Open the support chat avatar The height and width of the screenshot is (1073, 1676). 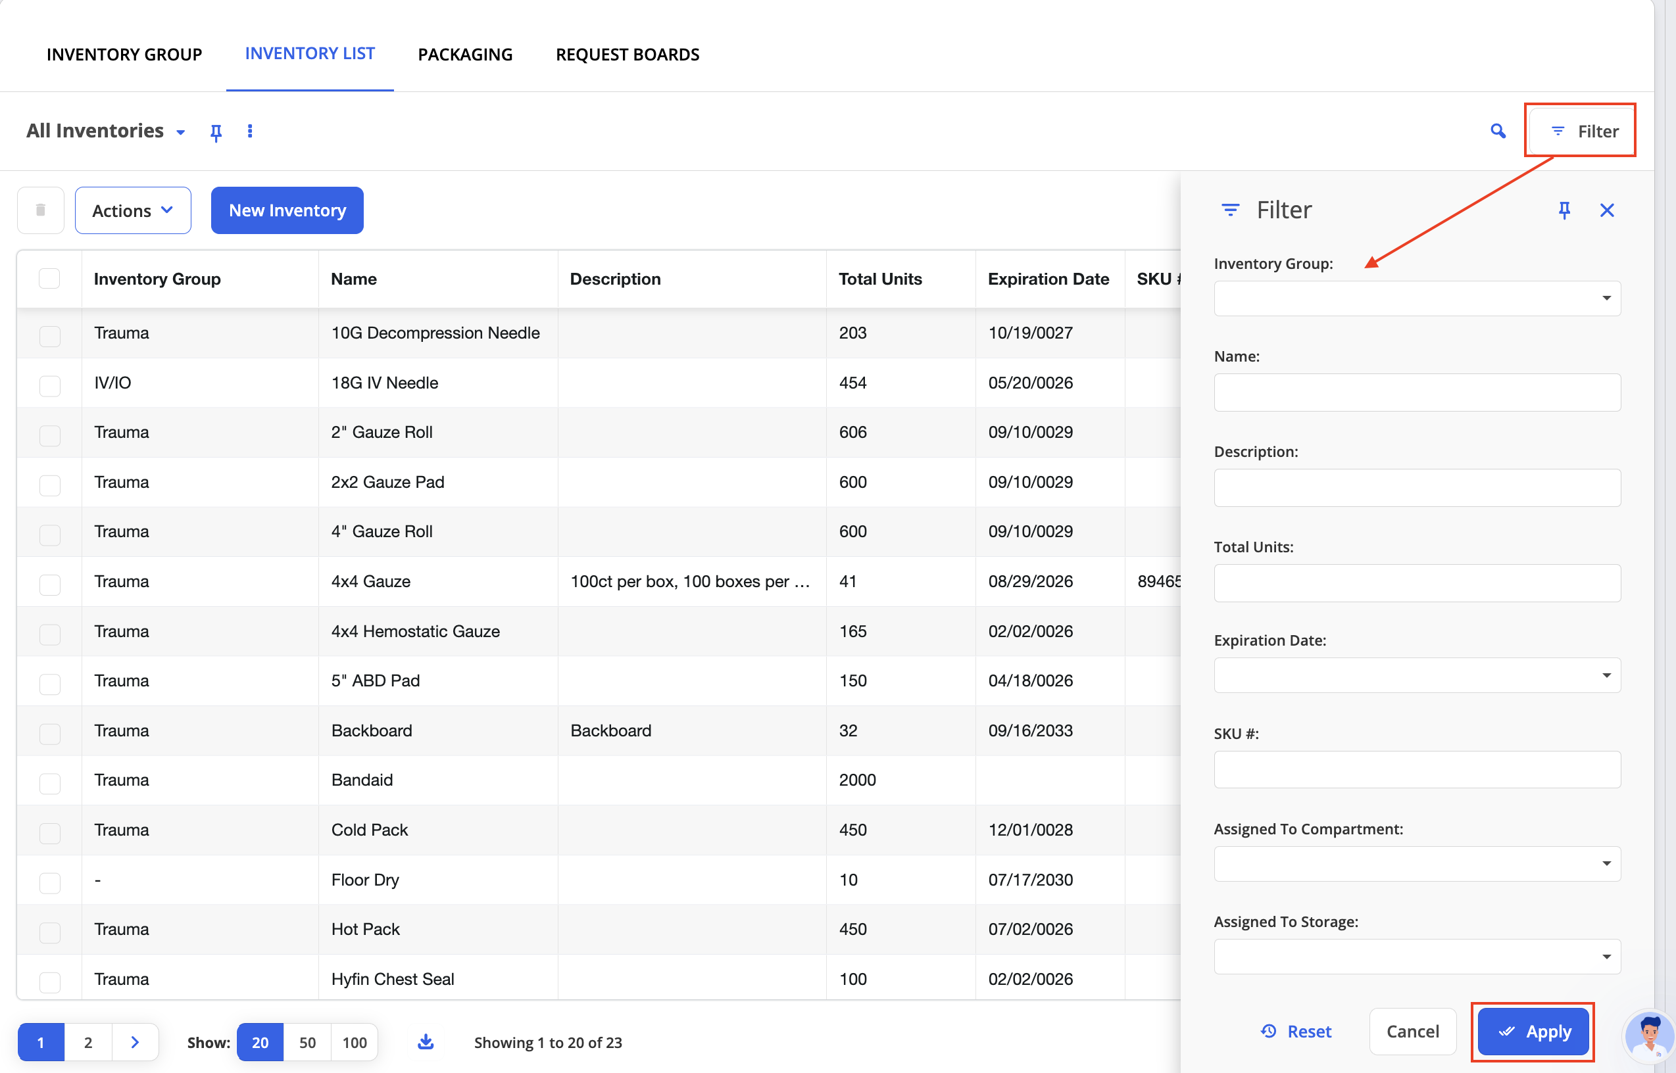click(1650, 1036)
